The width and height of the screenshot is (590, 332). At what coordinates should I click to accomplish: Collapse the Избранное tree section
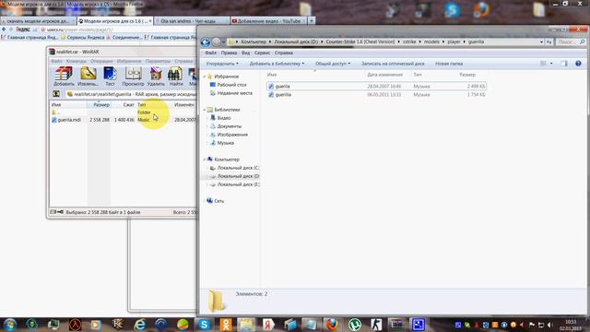(x=205, y=77)
